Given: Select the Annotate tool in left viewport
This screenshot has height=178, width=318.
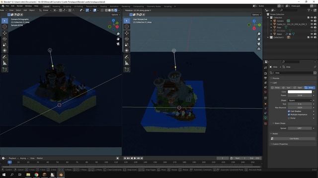Looking at the screenshot, I should click(x=4, y=57).
